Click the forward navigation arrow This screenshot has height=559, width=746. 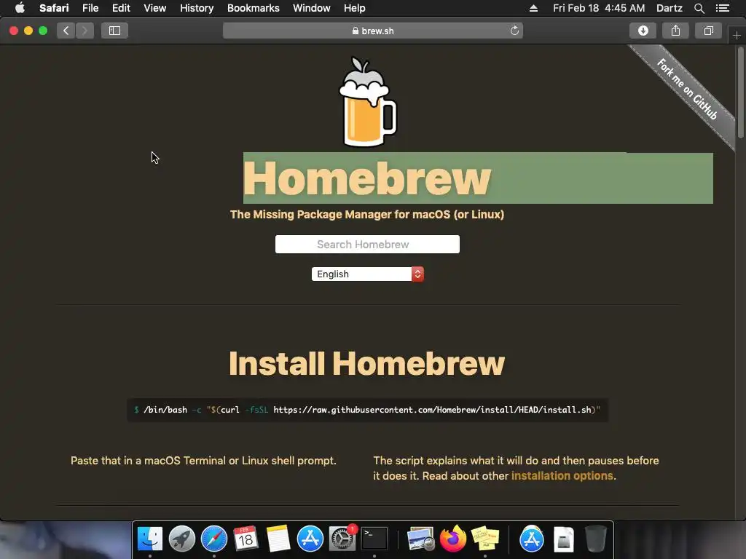pos(85,31)
